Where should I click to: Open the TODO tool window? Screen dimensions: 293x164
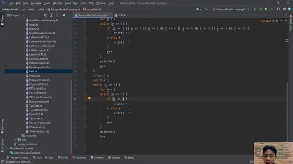point(63,158)
